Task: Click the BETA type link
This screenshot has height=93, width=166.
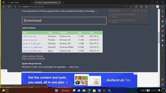Action: click(50, 51)
